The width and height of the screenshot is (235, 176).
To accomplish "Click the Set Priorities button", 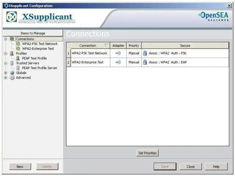I will pyautogui.click(x=148, y=153).
